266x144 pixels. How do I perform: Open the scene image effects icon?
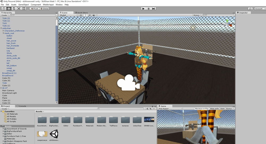point(94,15)
